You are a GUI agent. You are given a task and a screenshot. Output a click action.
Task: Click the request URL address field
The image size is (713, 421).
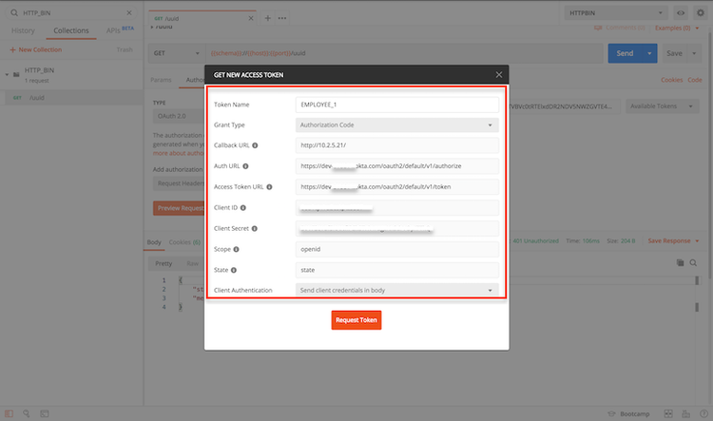click(x=404, y=53)
